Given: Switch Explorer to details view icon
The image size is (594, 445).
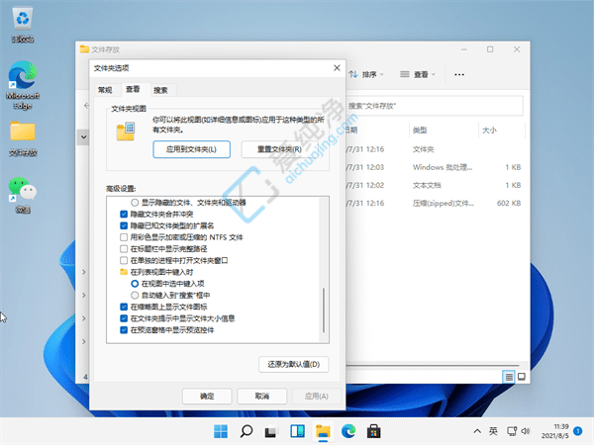Looking at the screenshot, I should click(x=509, y=377).
